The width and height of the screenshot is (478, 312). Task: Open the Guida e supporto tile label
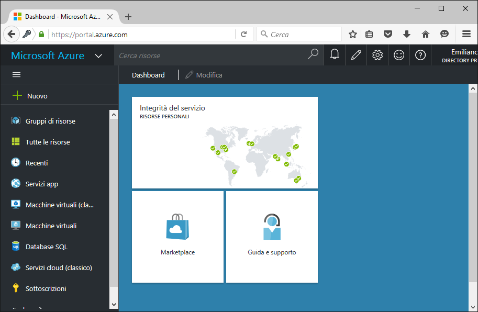click(272, 252)
